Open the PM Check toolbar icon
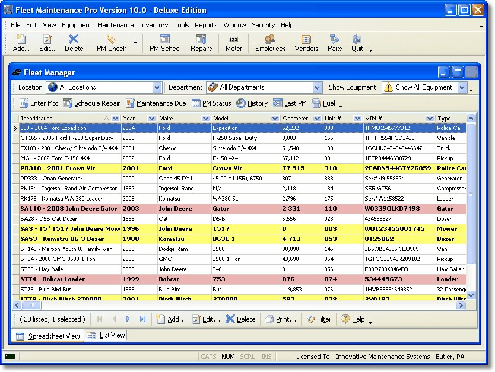The image size is (495, 372). (x=111, y=39)
